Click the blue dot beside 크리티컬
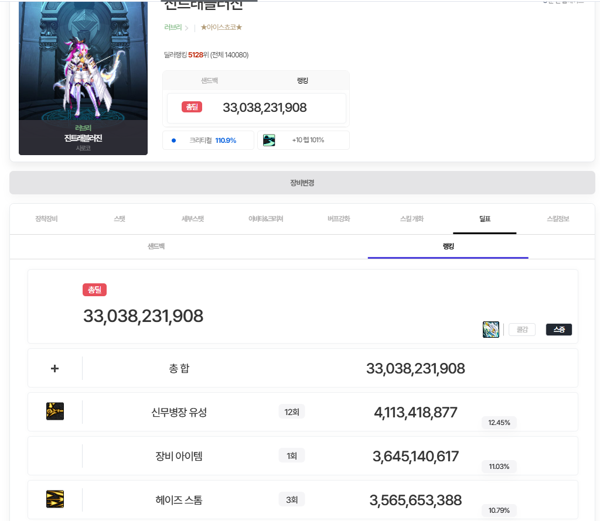This screenshot has height=521, width=600. pyautogui.click(x=173, y=140)
